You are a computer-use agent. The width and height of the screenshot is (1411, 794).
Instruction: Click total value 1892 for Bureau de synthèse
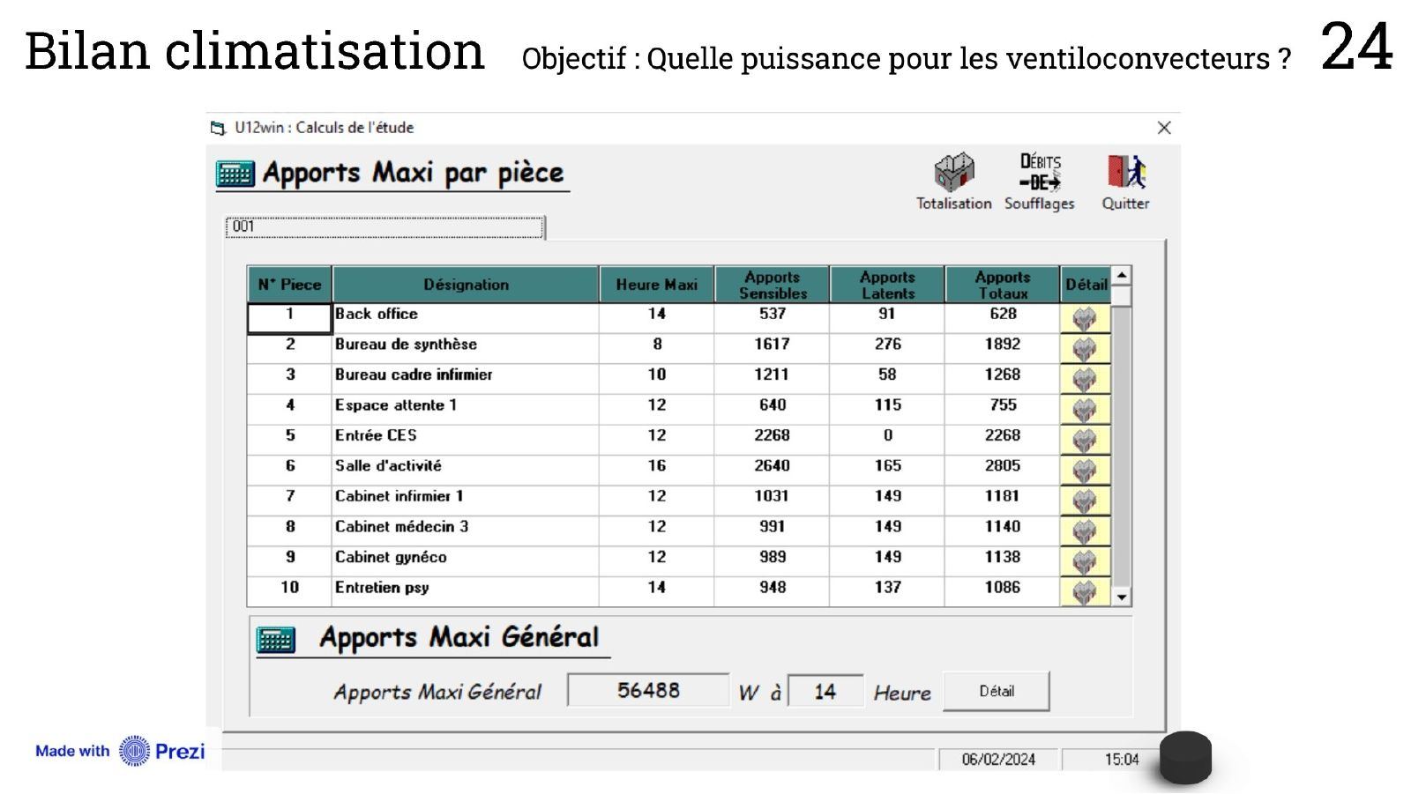(x=1003, y=345)
